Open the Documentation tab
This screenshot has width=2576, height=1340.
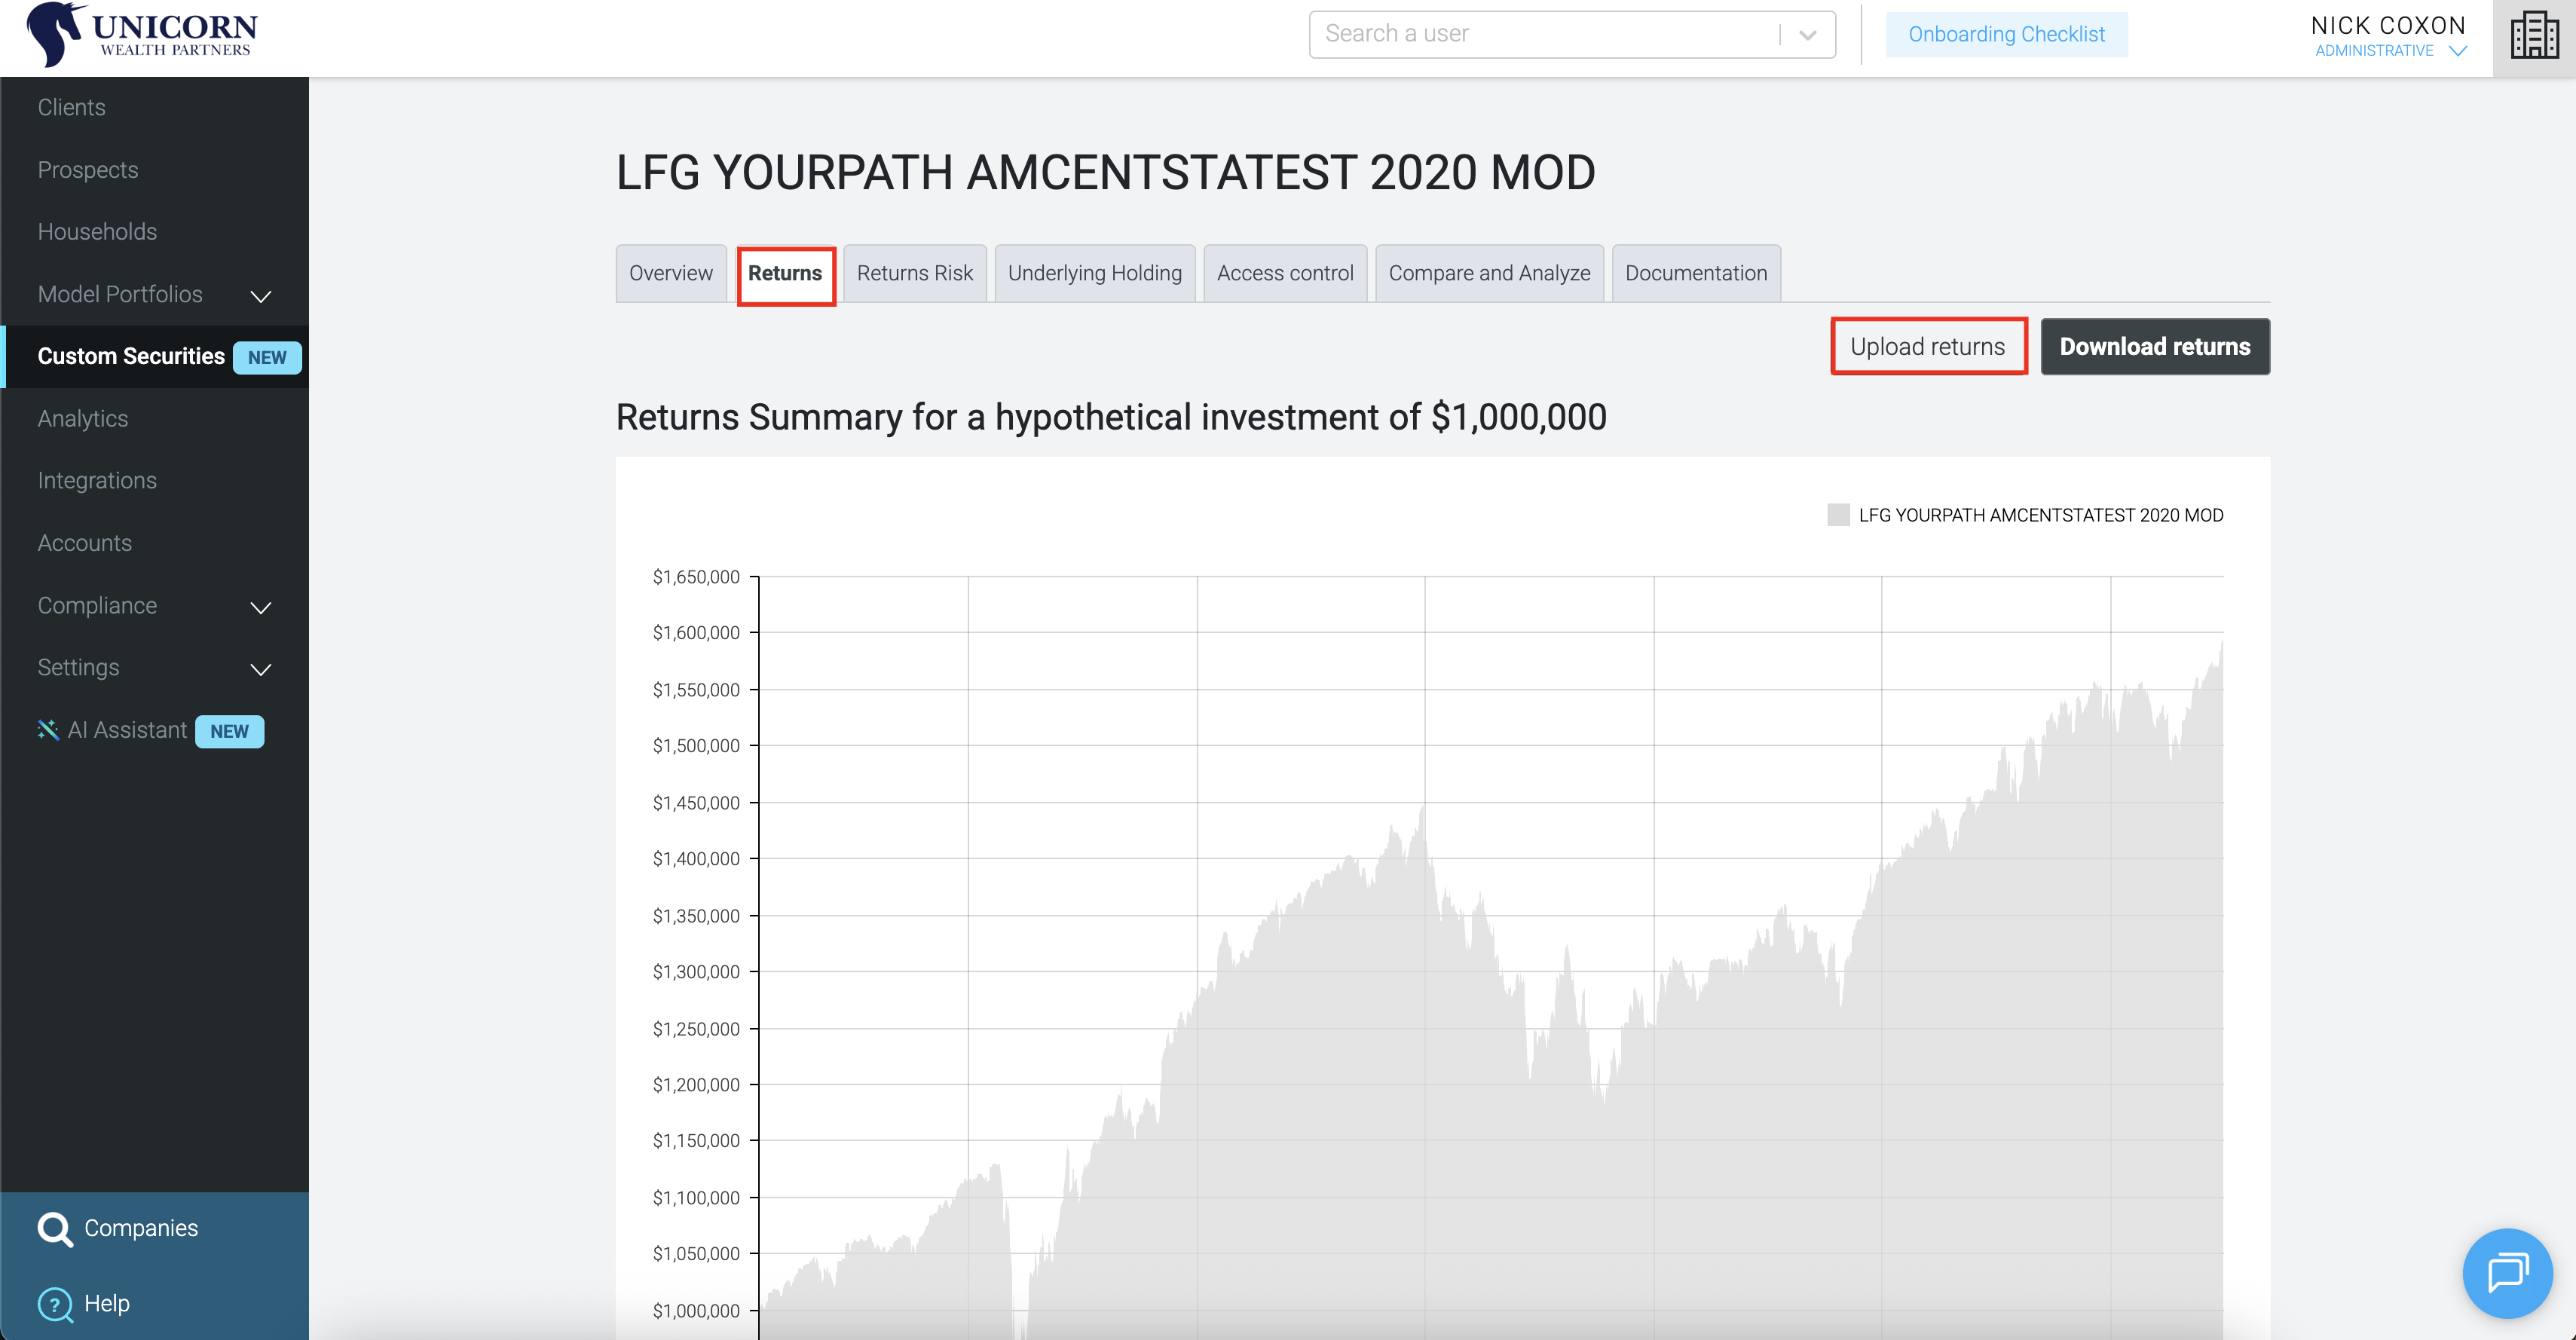point(1696,273)
